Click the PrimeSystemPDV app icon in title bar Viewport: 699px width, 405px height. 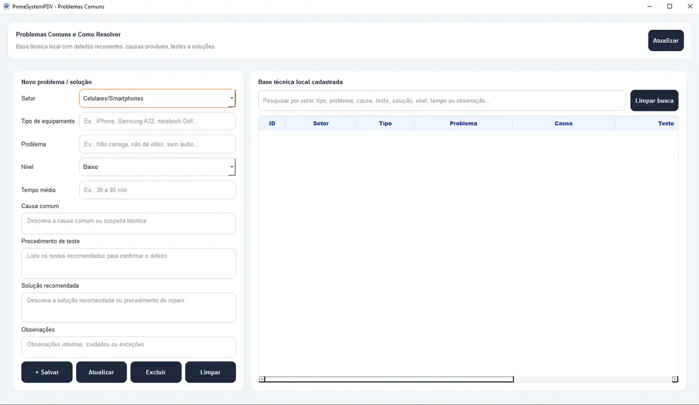click(6, 6)
